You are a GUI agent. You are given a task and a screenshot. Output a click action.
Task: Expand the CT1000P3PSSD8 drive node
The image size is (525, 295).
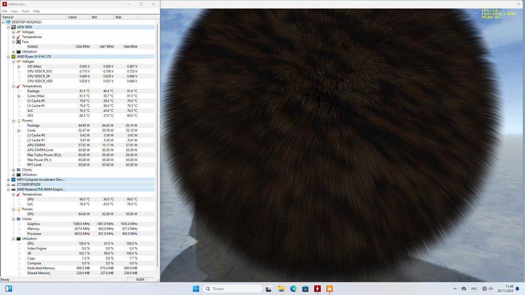pyautogui.click(x=8, y=185)
